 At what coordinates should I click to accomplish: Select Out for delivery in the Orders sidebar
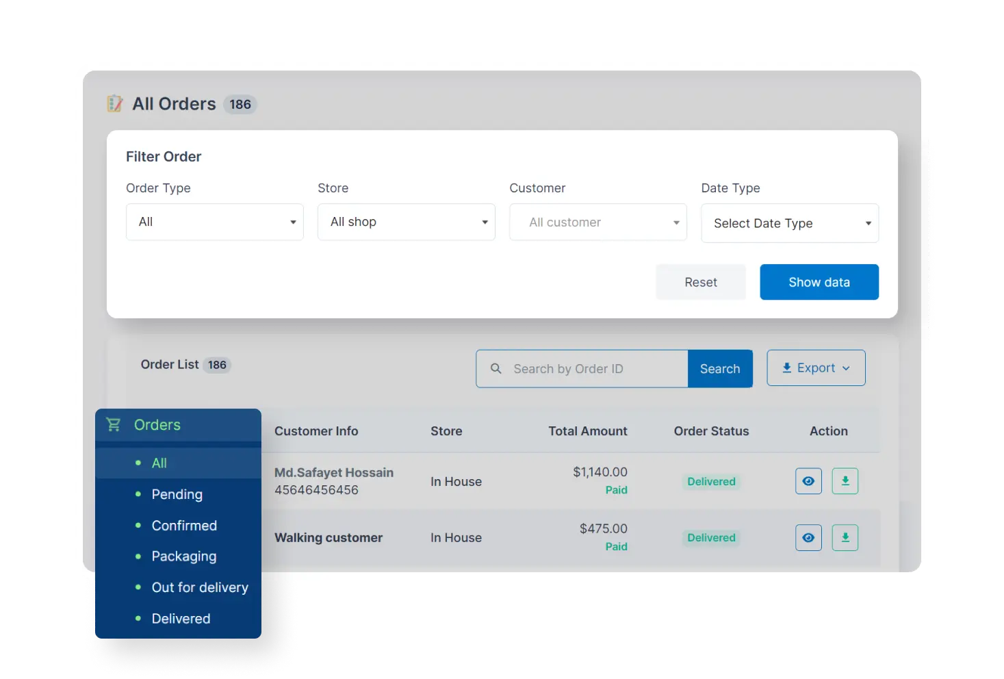(x=199, y=587)
